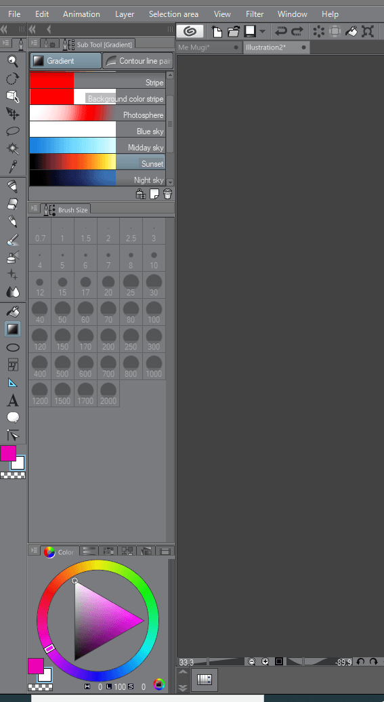Select the Fill bucket tool
The height and width of the screenshot is (702, 384).
pyautogui.click(x=13, y=312)
